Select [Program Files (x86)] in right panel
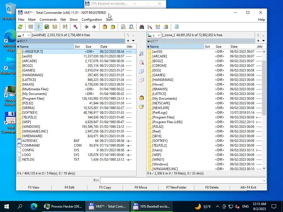283x212 pixels. coord(205,122)
